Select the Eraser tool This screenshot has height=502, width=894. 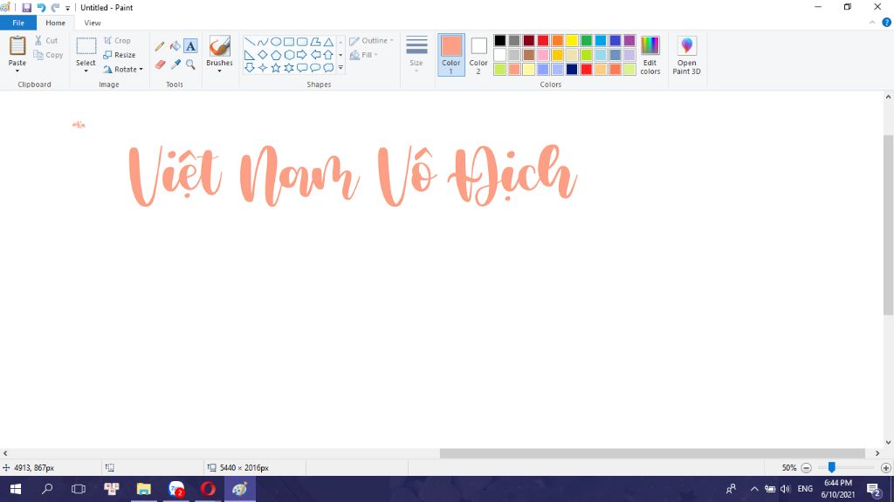tap(160, 64)
